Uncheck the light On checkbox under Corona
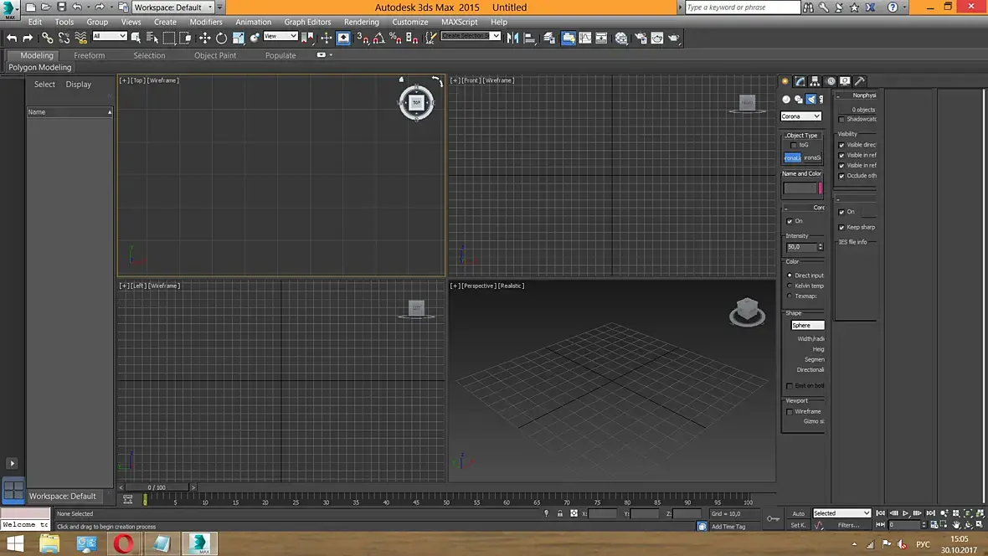988x556 pixels. point(790,221)
